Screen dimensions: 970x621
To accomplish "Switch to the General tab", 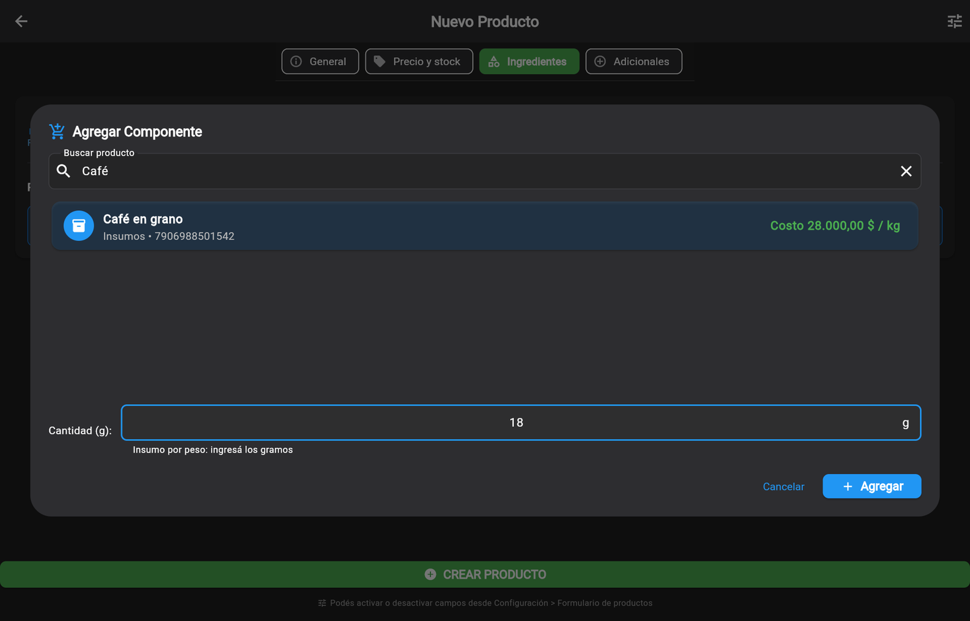I will click(320, 61).
